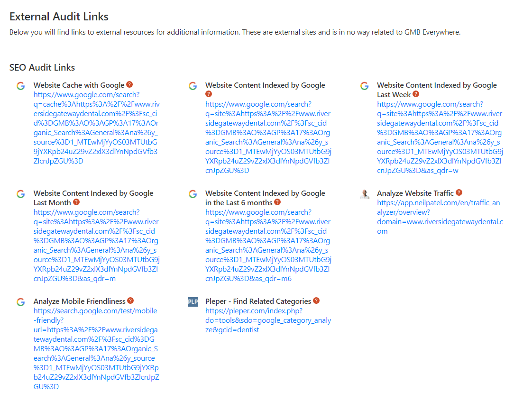523x401 pixels.
Task: Open the indexed last month link ending as_qdr=m
Action: [96, 246]
